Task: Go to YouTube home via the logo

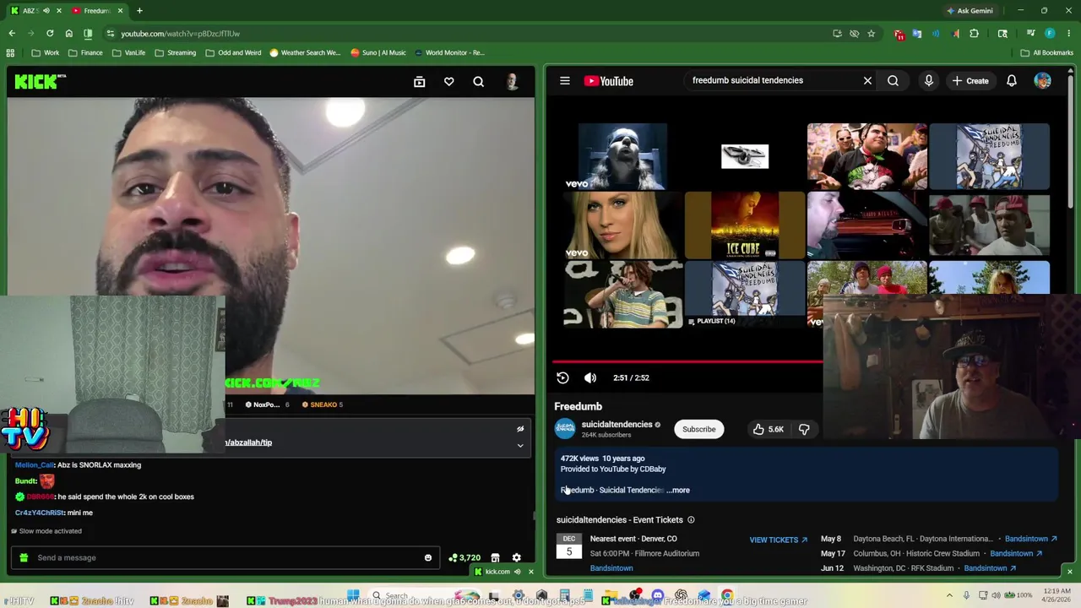Action: 609,81
